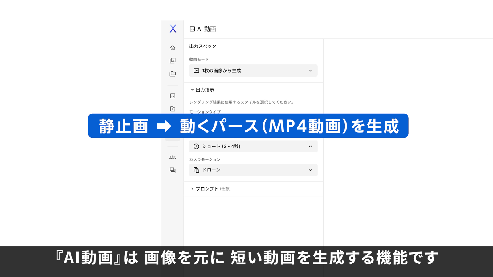The width and height of the screenshot is (493, 277).
Task: Open the AI image generate sparkle icon
Action: (173, 109)
